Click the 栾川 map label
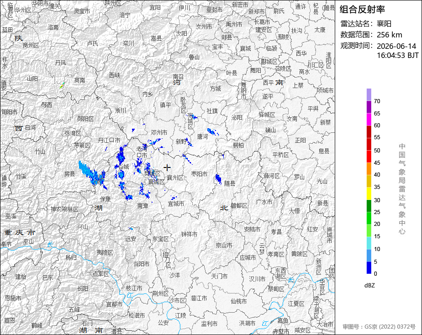422x335 pixels. pyautogui.click(x=128, y=43)
